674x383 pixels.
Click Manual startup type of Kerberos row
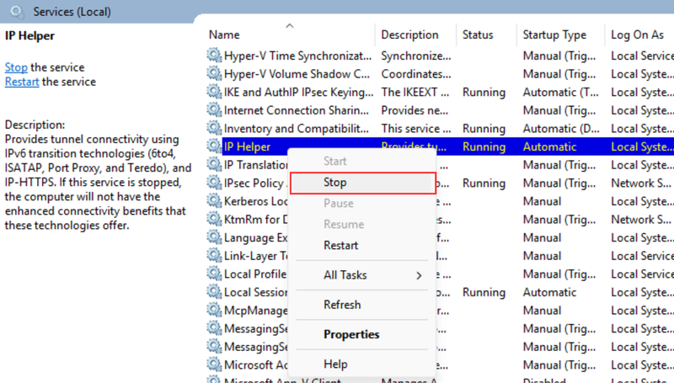point(542,201)
